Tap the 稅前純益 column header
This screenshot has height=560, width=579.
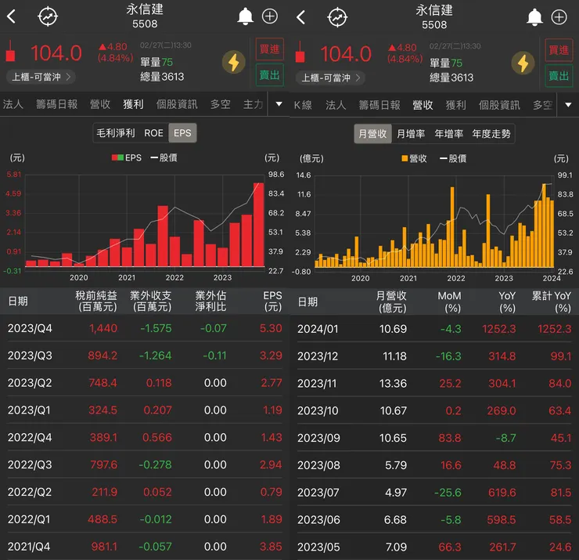[x=96, y=301]
